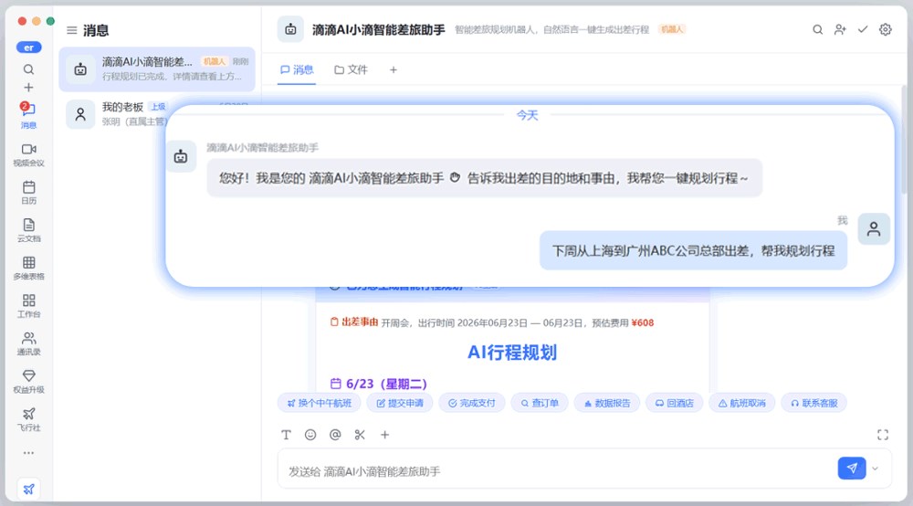Screen dimensions: 913x506
Task: Click the ¥608 estimated cost text
Action: 642,322
